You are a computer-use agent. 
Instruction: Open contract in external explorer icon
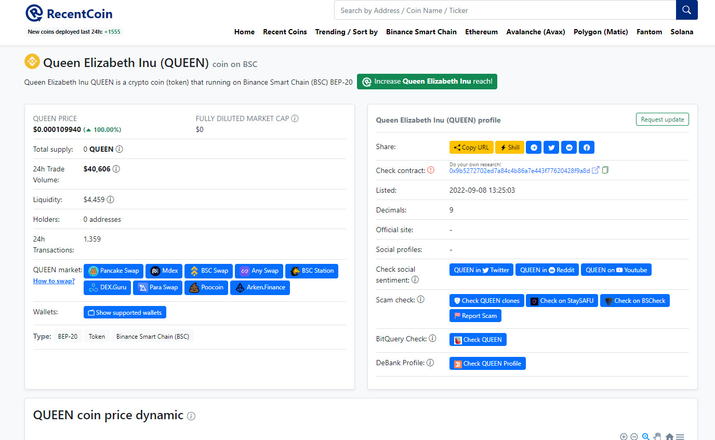pos(596,170)
